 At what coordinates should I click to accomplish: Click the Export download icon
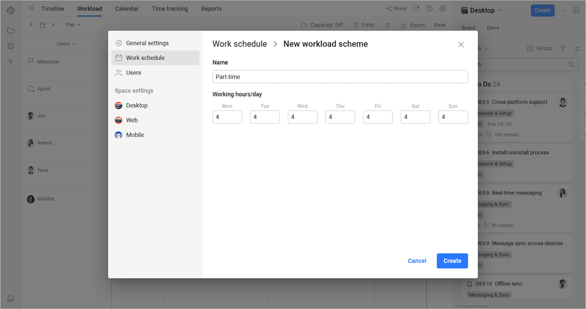403,25
